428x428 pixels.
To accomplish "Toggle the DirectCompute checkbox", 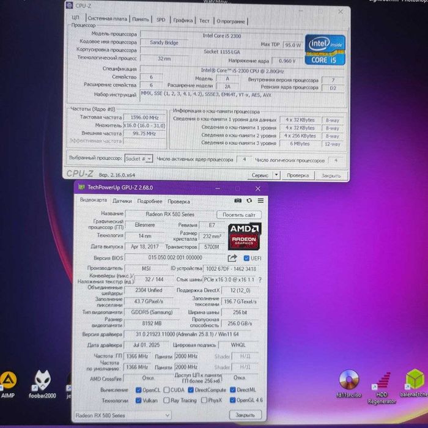I will [x=191, y=390].
